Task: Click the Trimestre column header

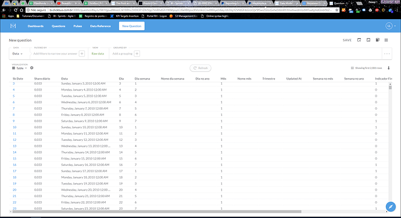Action: pos(268,79)
